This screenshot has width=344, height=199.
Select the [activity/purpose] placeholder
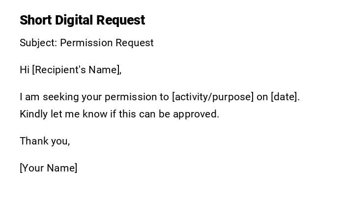tap(213, 97)
